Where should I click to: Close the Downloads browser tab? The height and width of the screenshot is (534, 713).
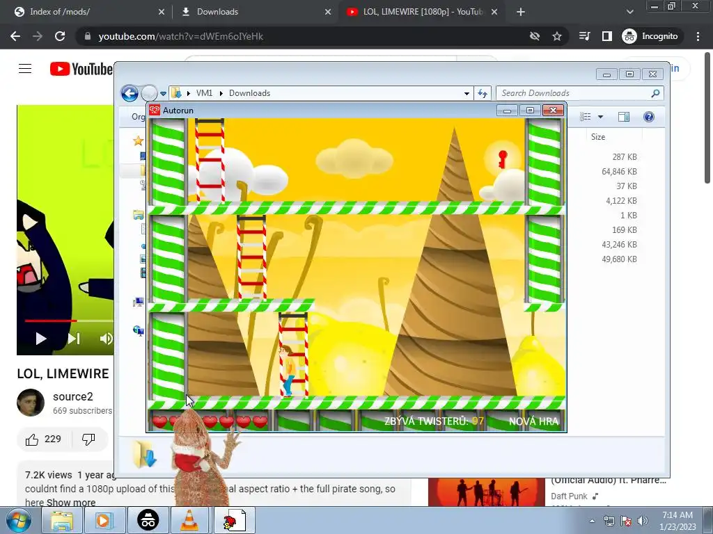coord(328,12)
